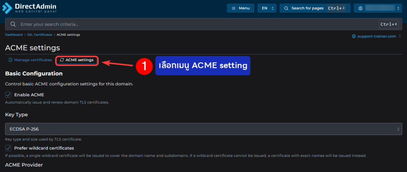Image resolution: width=407 pixels, height=172 pixels.
Task: Click the Search for pages button
Action: pos(315,8)
